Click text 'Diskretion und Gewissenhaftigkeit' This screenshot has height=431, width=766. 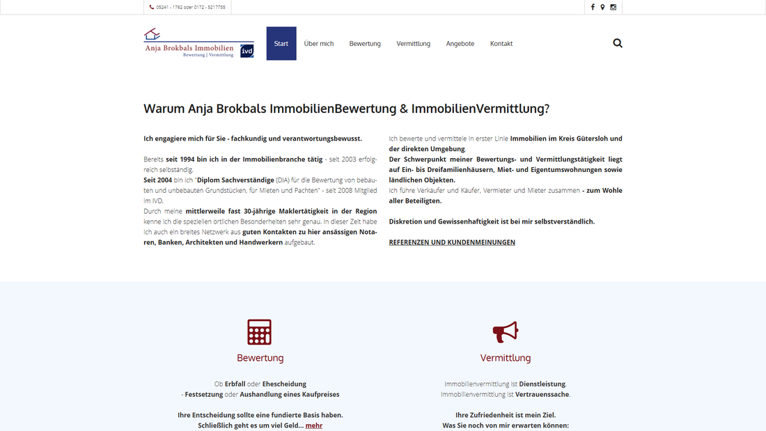click(x=444, y=222)
